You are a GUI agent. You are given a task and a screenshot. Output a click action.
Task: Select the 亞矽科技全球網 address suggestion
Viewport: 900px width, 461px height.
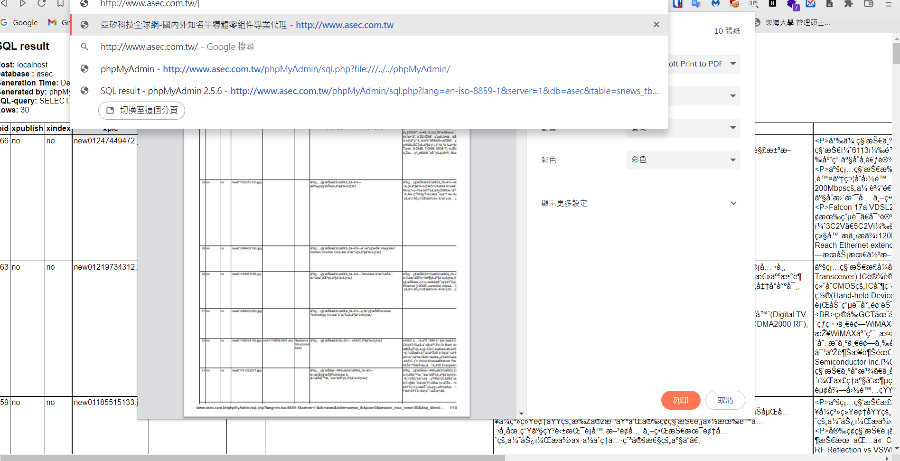pos(369,25)
